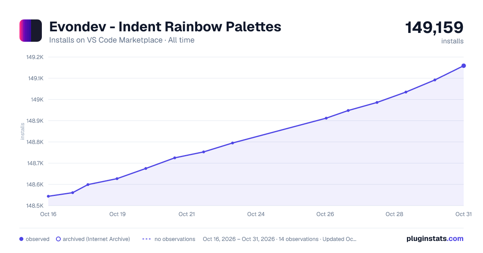
Task: Click the 148.5K y-axis label
Action: (35, 206)
